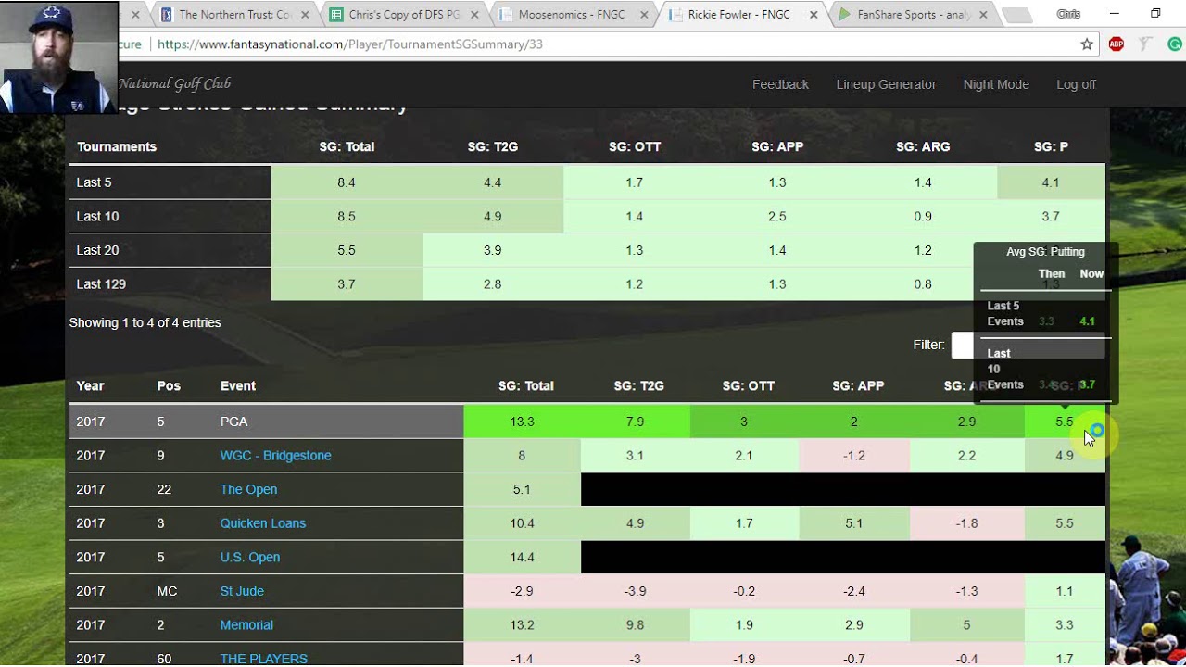Sort events table by SG: Total

tap(526, 385)
